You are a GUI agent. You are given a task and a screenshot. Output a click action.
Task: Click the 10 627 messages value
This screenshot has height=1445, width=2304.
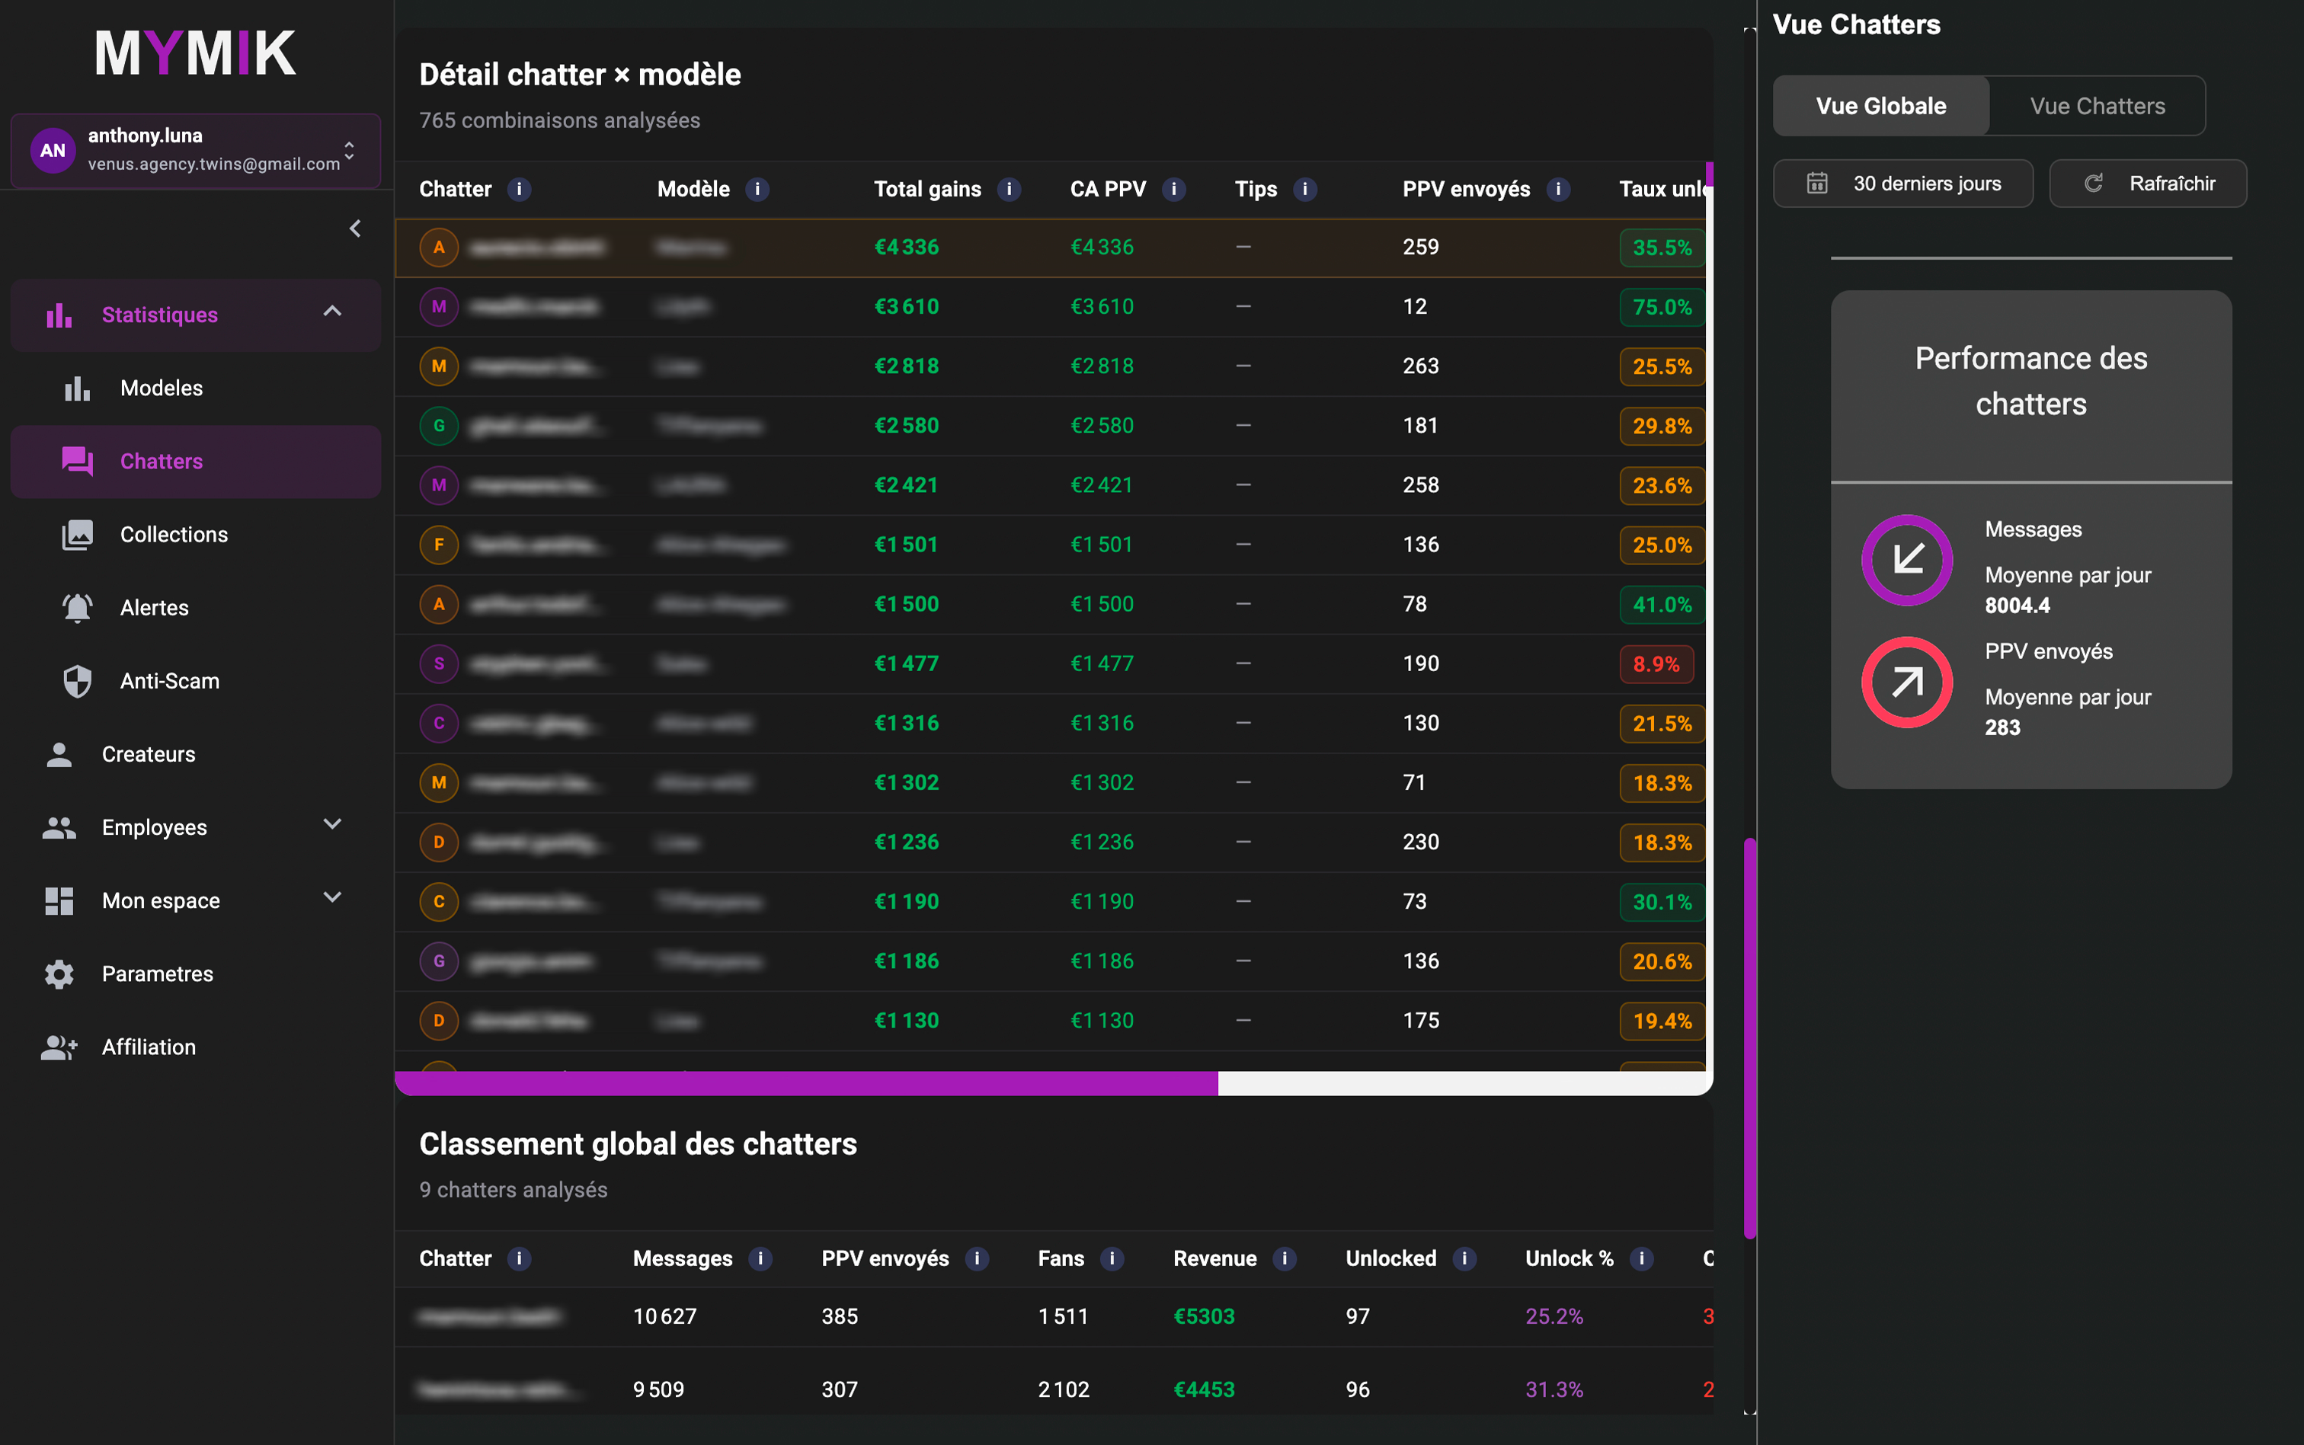(664, 1316)
